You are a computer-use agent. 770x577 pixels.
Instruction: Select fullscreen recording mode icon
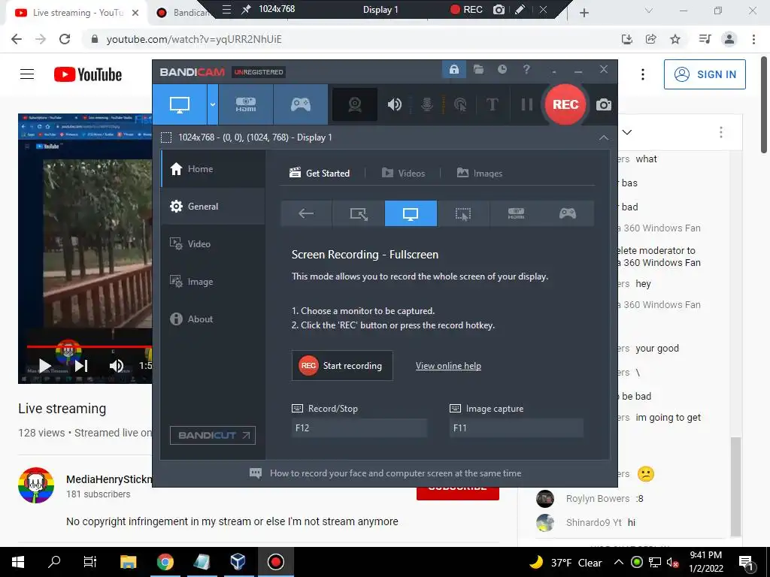pyautogui.click(x=411, y=213)
